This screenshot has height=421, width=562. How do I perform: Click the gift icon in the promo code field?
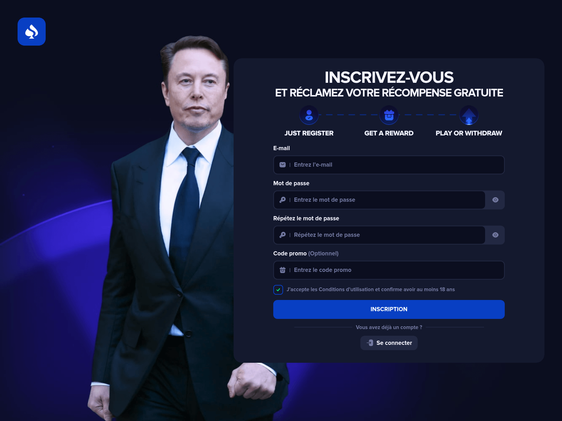(282, 270)
